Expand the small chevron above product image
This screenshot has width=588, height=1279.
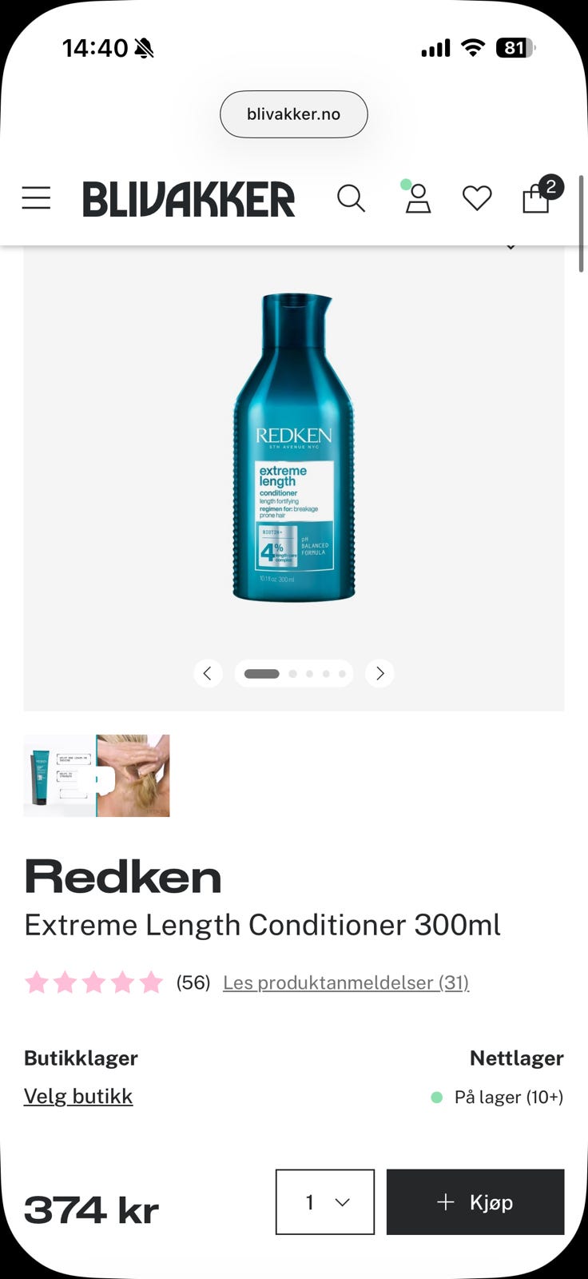(x=511, y=247)
